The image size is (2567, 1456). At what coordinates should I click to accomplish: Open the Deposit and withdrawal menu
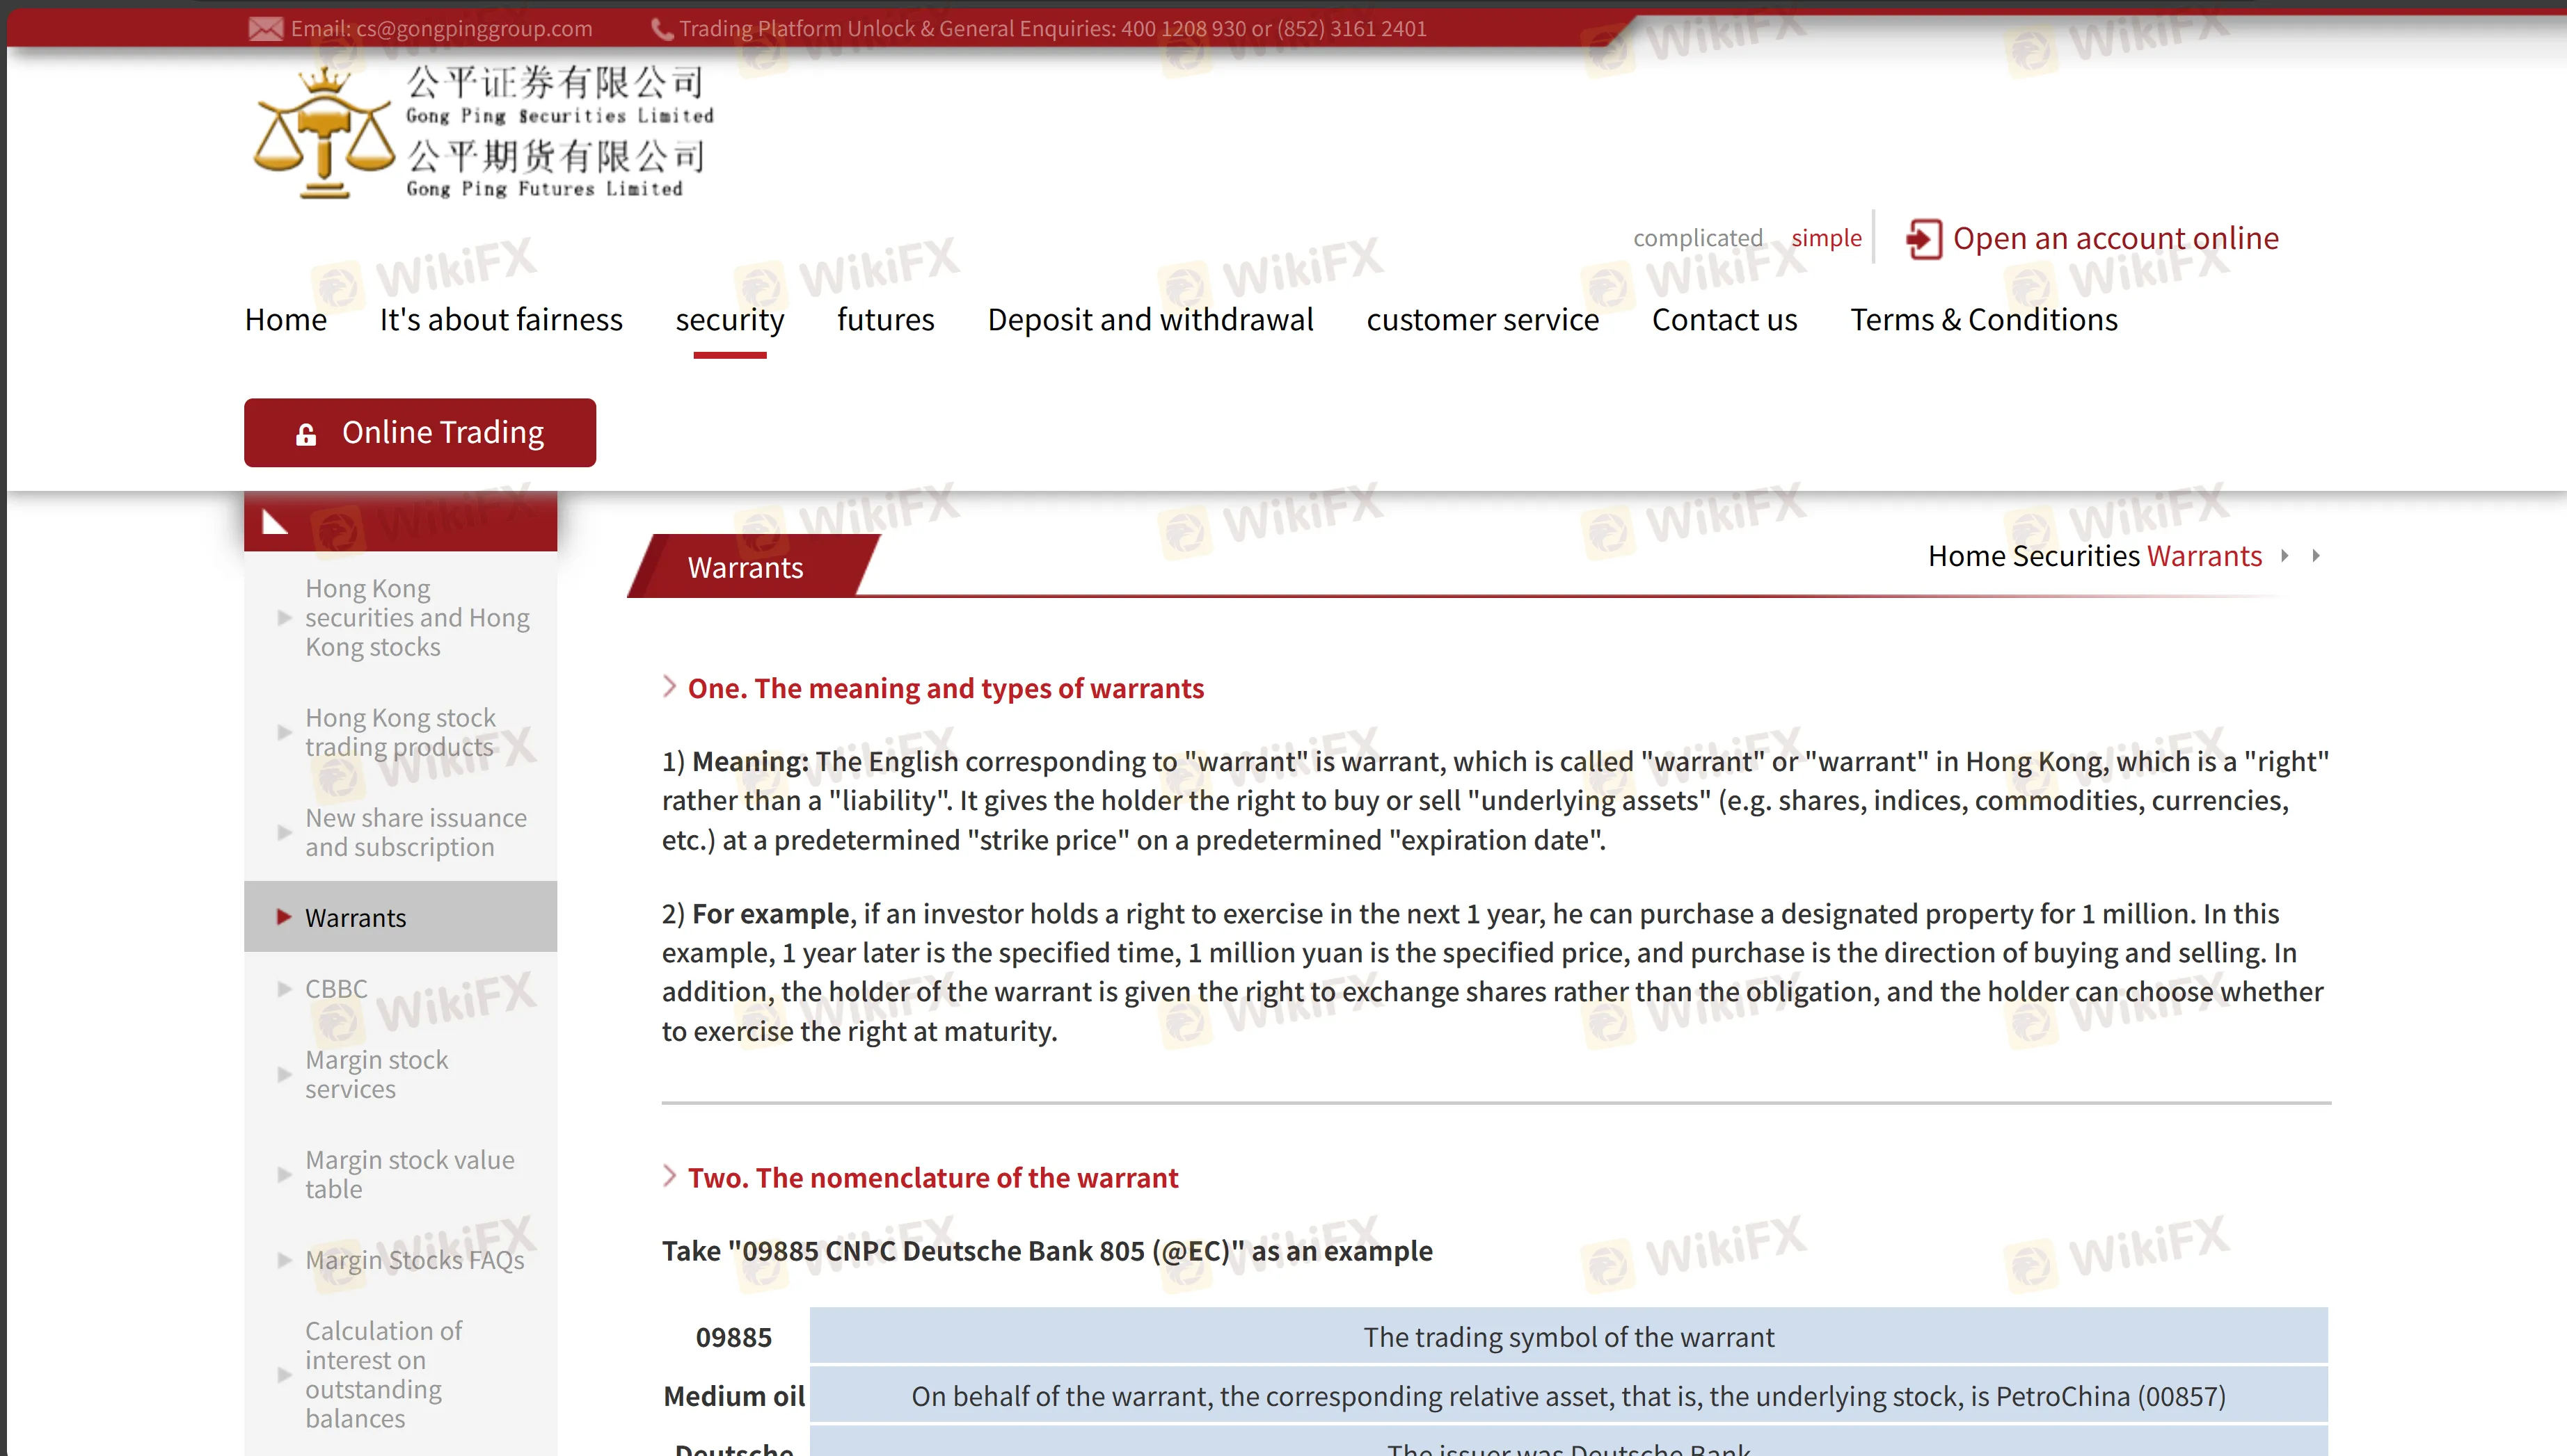tap(1150, 320)
